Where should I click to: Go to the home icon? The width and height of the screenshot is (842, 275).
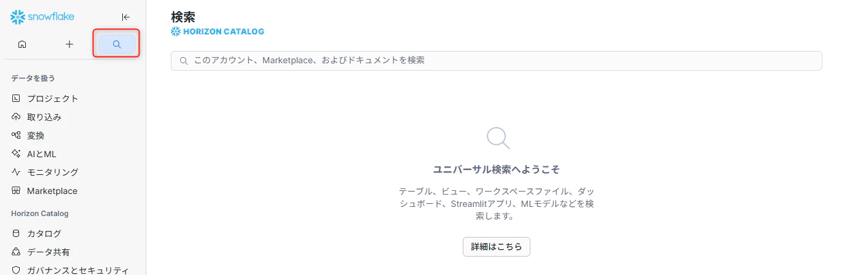coord(22,44)
